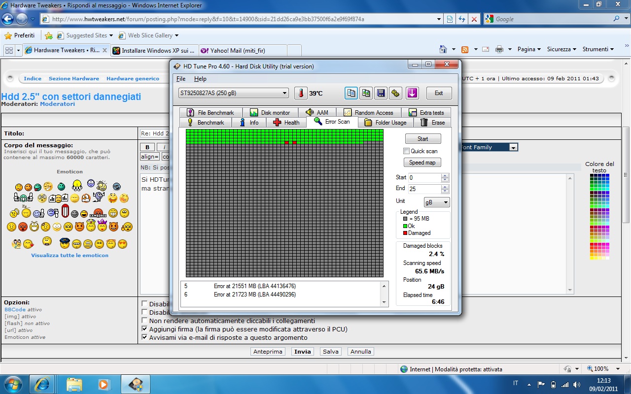
Task: Click the floppy disk save icon
Action: (381, 93)
